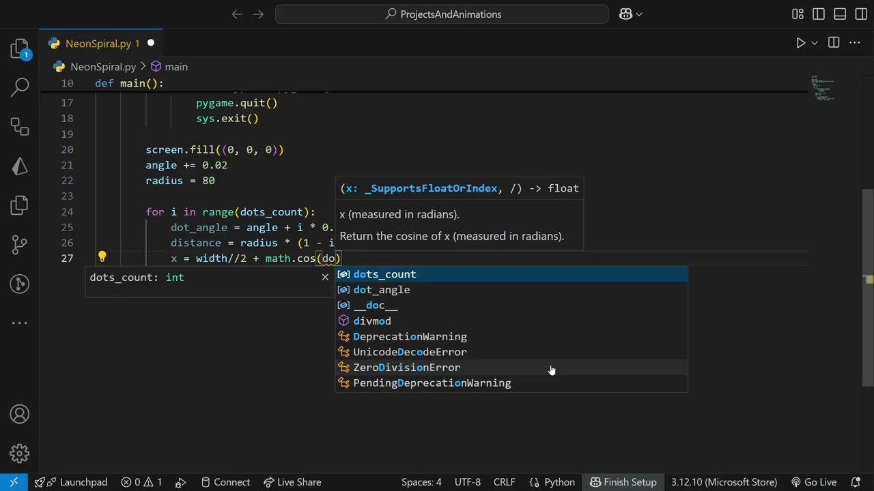Image resolution: width=874 pixels, height=491 pixels.
Task: Select PendingDeprecationWarning suggestion
Action: 511,383
